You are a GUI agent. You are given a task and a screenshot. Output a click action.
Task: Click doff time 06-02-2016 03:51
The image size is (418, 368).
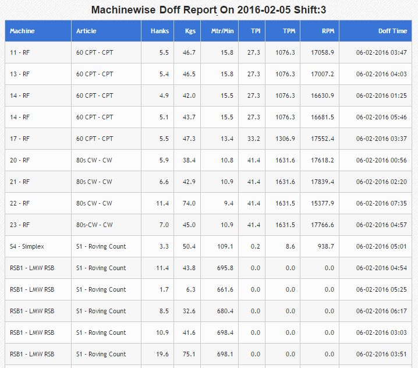coord(381,354)
